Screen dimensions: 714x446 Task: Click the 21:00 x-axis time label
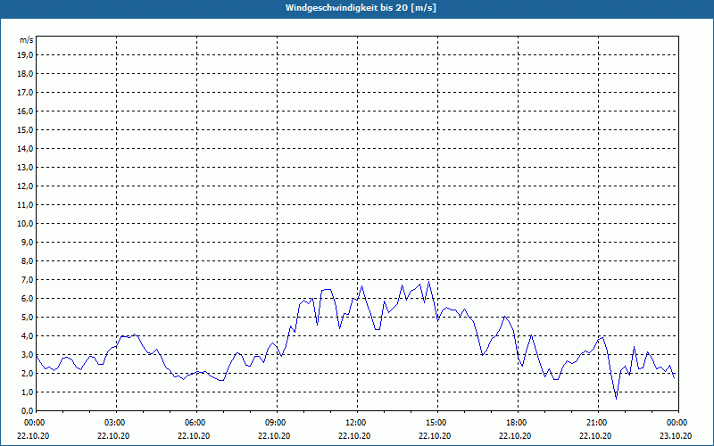(x=598, y=423)
